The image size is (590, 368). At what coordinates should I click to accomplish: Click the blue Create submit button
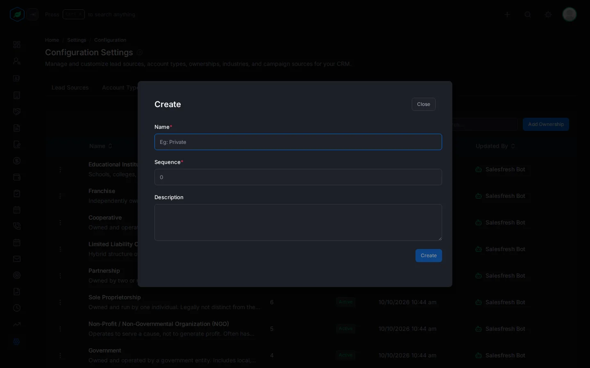(429, 256)
